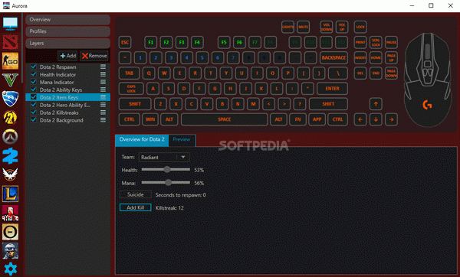The image size is (460, 277).
Task: Open the Team dropdown showing Radiant
Action: click(164, 157)
